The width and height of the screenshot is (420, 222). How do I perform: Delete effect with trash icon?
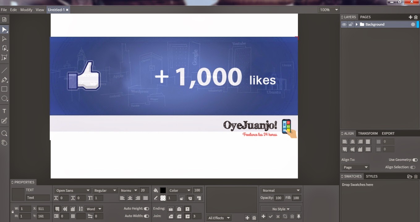pyautogui.click(x=254, y=218)
